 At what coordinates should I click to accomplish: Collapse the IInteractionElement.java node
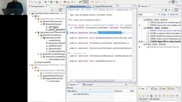click(38, 22)
